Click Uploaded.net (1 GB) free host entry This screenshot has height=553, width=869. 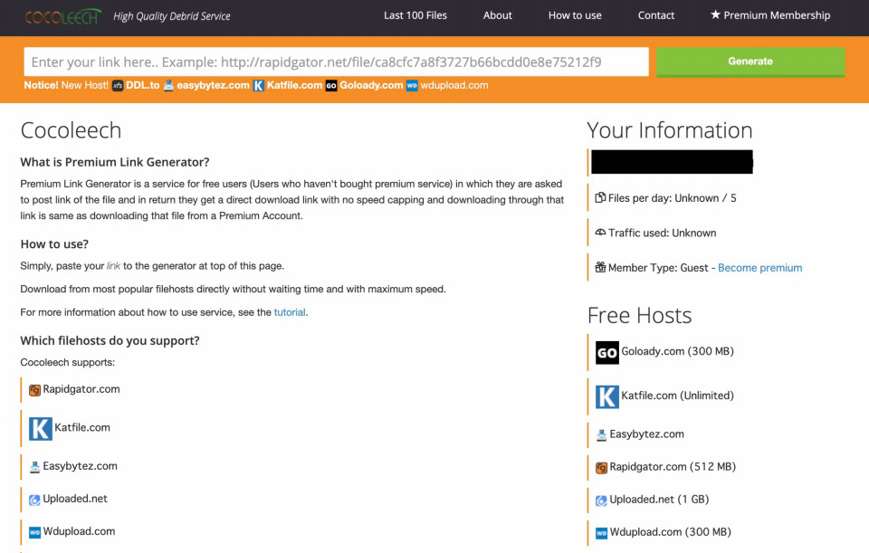point(659,500)
